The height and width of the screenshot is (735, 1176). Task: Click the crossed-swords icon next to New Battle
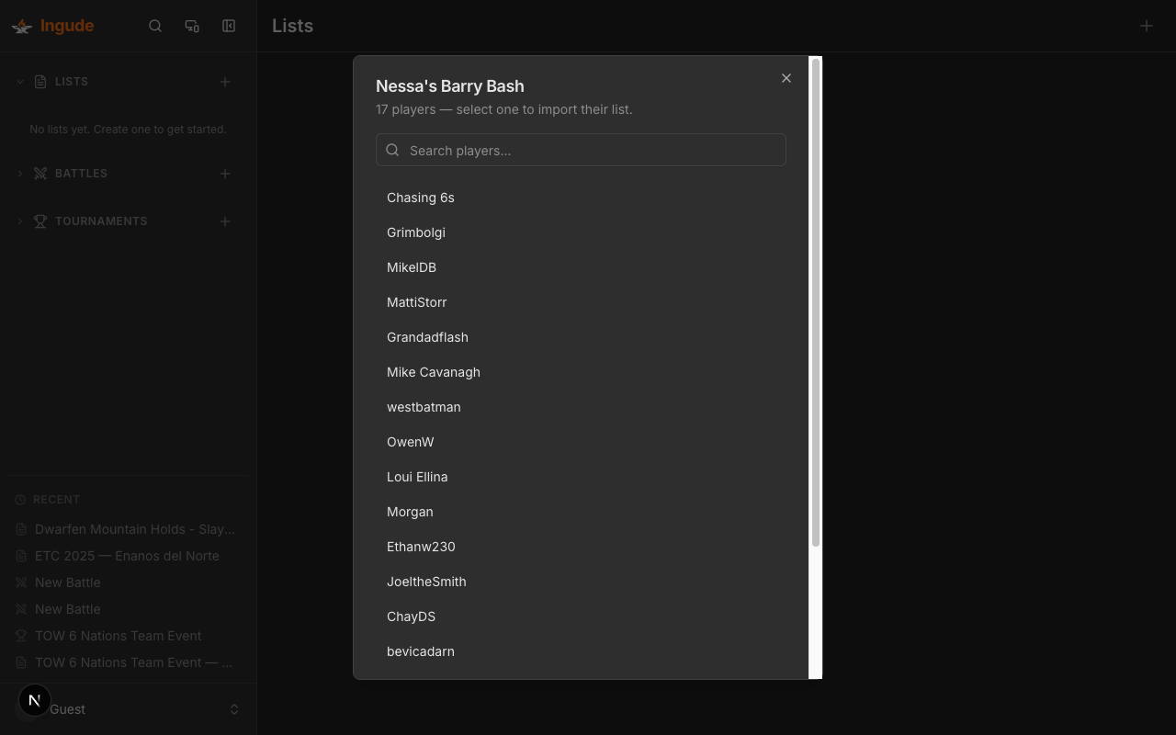19,582
